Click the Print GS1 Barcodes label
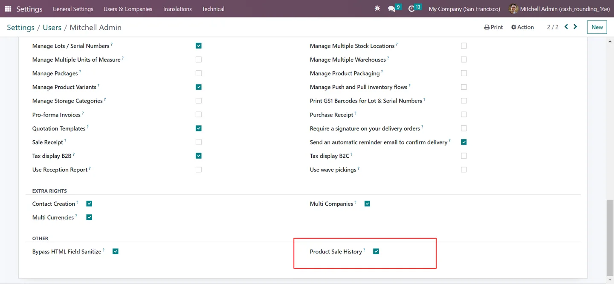The width and height of the screenshot is (614, 284). [x=366, y=101]
